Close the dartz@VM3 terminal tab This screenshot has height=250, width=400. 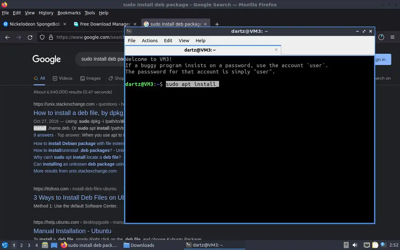pyautogui.click(x=276, y=50)
